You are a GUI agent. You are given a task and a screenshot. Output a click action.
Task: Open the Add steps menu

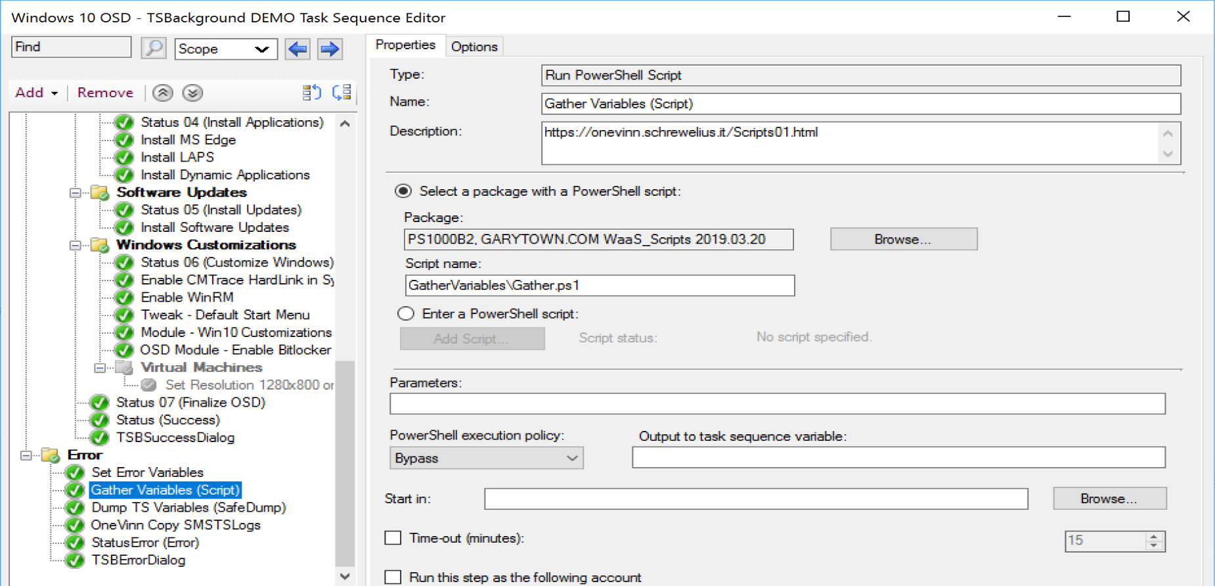click(x=37, y=93)
